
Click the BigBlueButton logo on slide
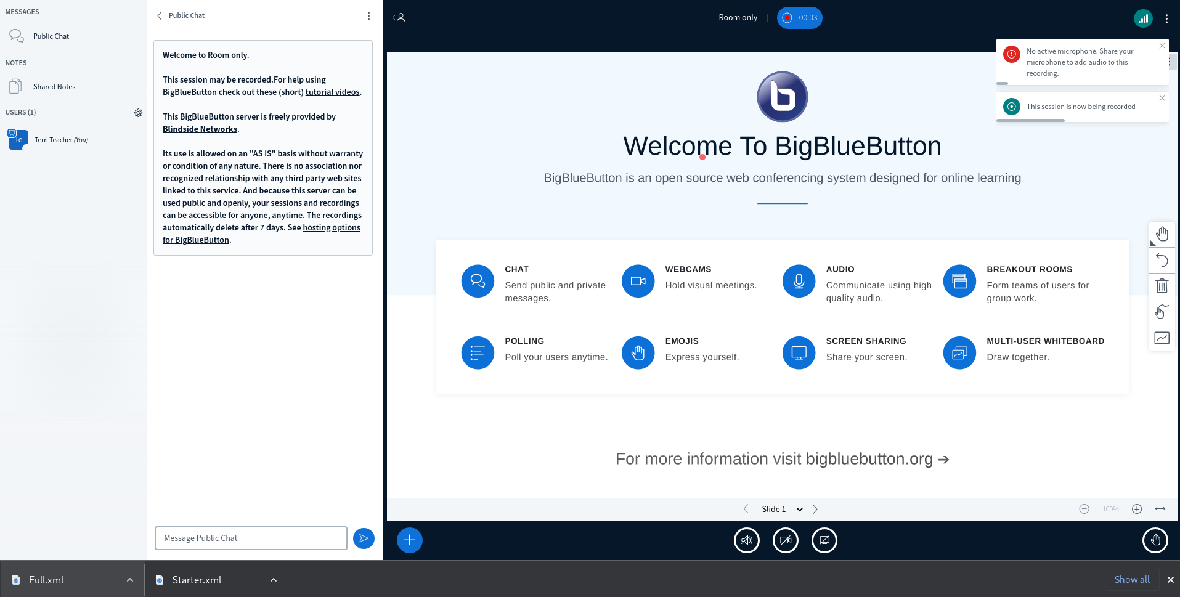(783, 97)
